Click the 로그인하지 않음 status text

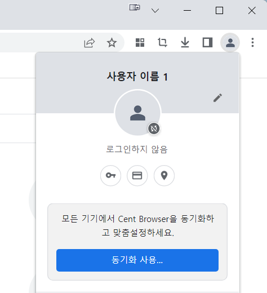coord(137,149)
